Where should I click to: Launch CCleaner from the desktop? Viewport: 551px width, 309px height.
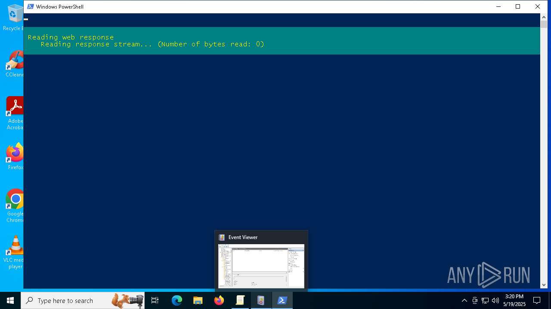click(x=15, y=64)
